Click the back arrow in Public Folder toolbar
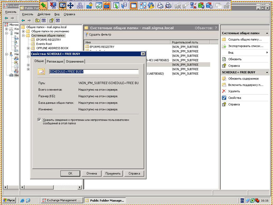This screenshot has width=273, height=205. point(23,20)
